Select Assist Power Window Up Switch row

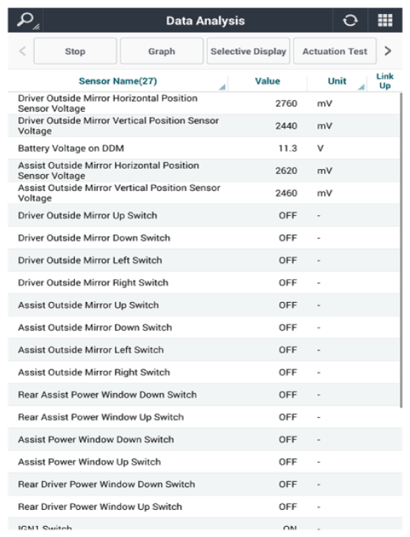tap(204, 461)
